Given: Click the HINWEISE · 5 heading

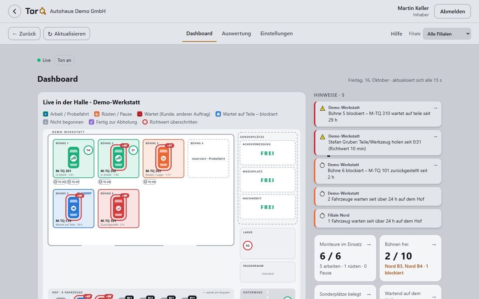Looking at the screenshot, I should [329, 95].
